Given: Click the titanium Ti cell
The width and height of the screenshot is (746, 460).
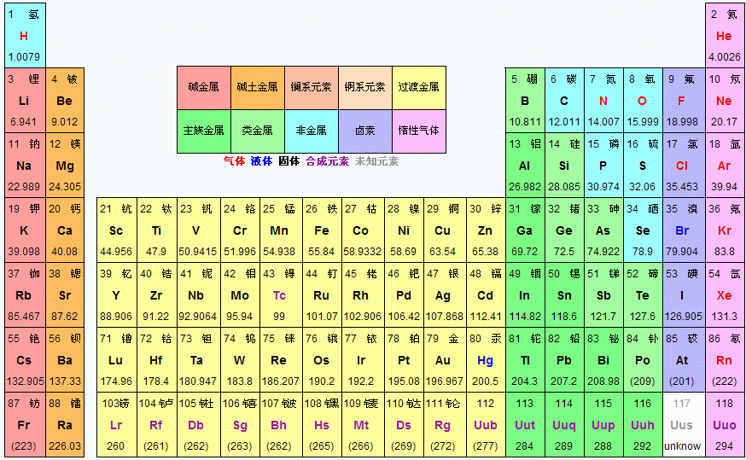Looking at the screenshot, I should point(157,230).
